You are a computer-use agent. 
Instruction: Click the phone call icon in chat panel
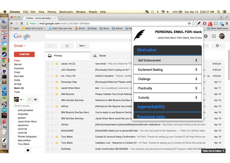pyautogui.click(x=30, y=99)
